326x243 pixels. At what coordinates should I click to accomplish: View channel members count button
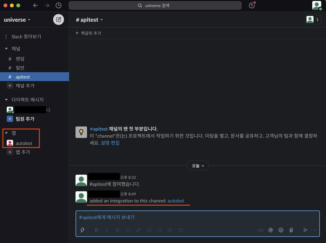click(313, 20)
